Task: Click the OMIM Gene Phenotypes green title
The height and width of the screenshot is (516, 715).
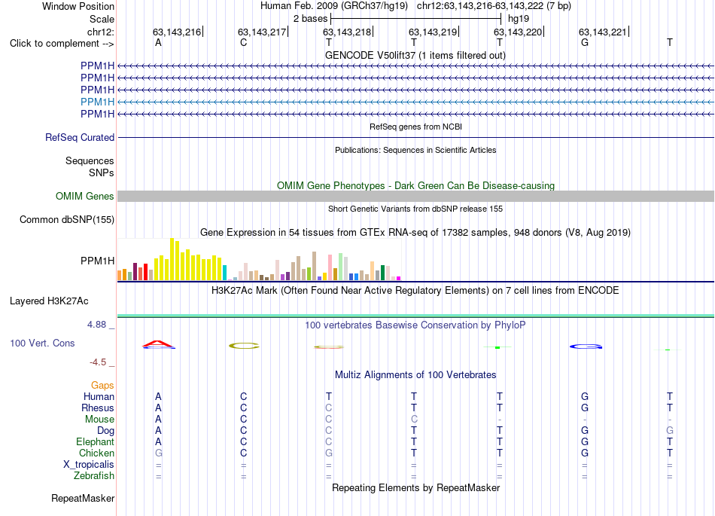Action: [x=415, y=186]
